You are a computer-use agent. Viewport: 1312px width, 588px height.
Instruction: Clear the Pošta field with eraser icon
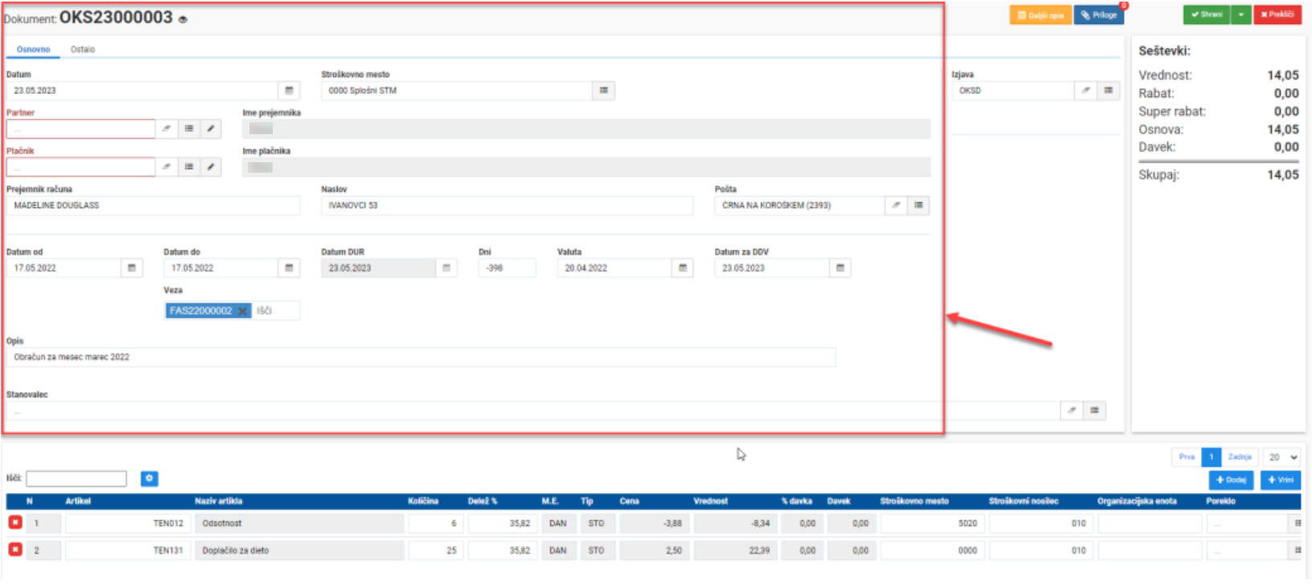tap(896, 206)
